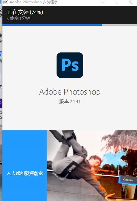
Task: Click the Adobe Photoshop product name text
Action: pyautogui.click(x=70, y=92)
